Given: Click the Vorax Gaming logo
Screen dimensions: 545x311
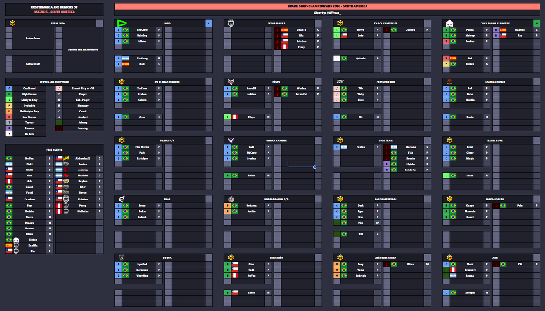Looking at the screenshot, I should point(231,140).
